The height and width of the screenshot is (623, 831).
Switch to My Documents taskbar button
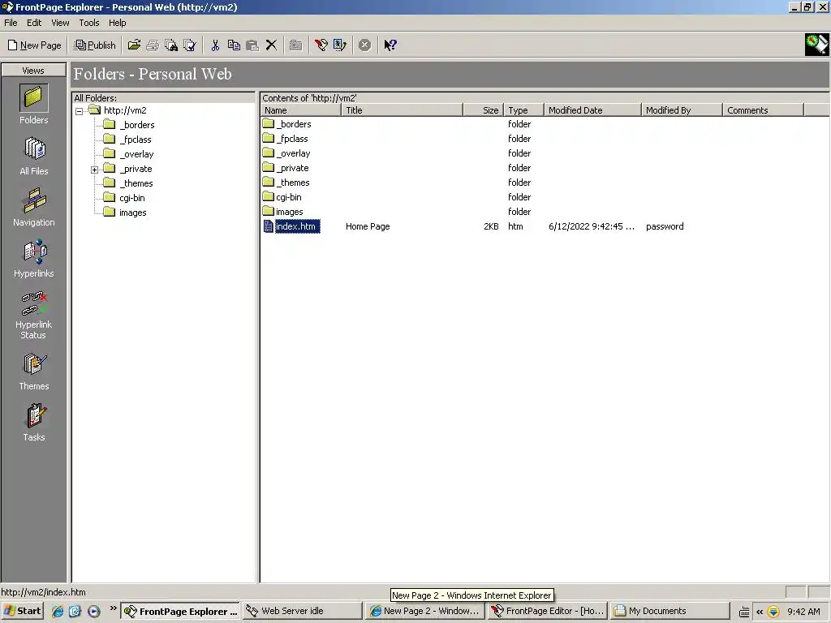point(670,611)
